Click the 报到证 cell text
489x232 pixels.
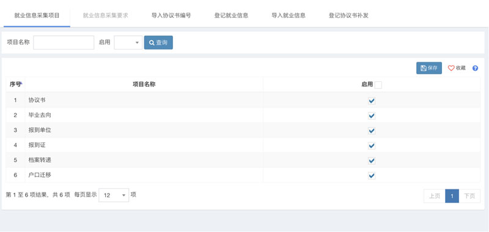tap(37, 145)
